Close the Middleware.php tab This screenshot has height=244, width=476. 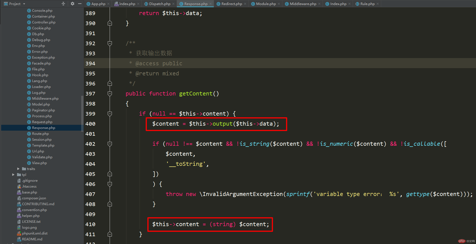tap(319, 4)
